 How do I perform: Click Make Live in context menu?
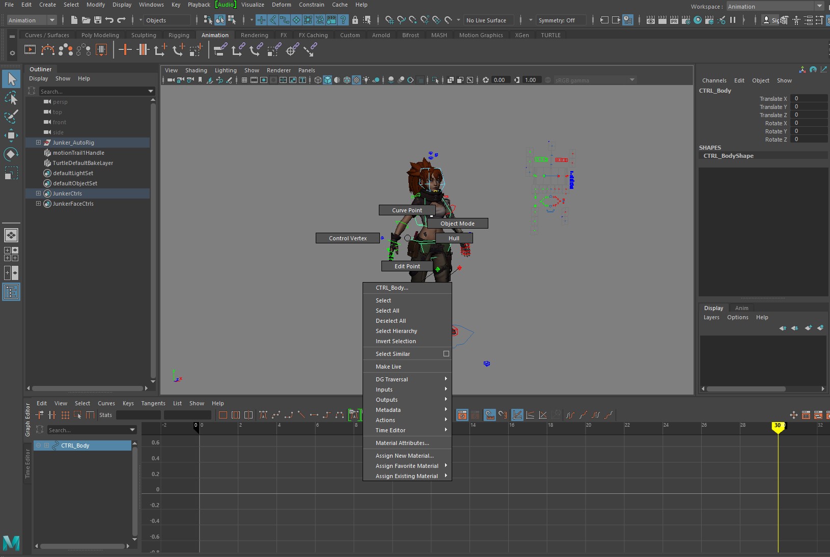coord(407,367)
